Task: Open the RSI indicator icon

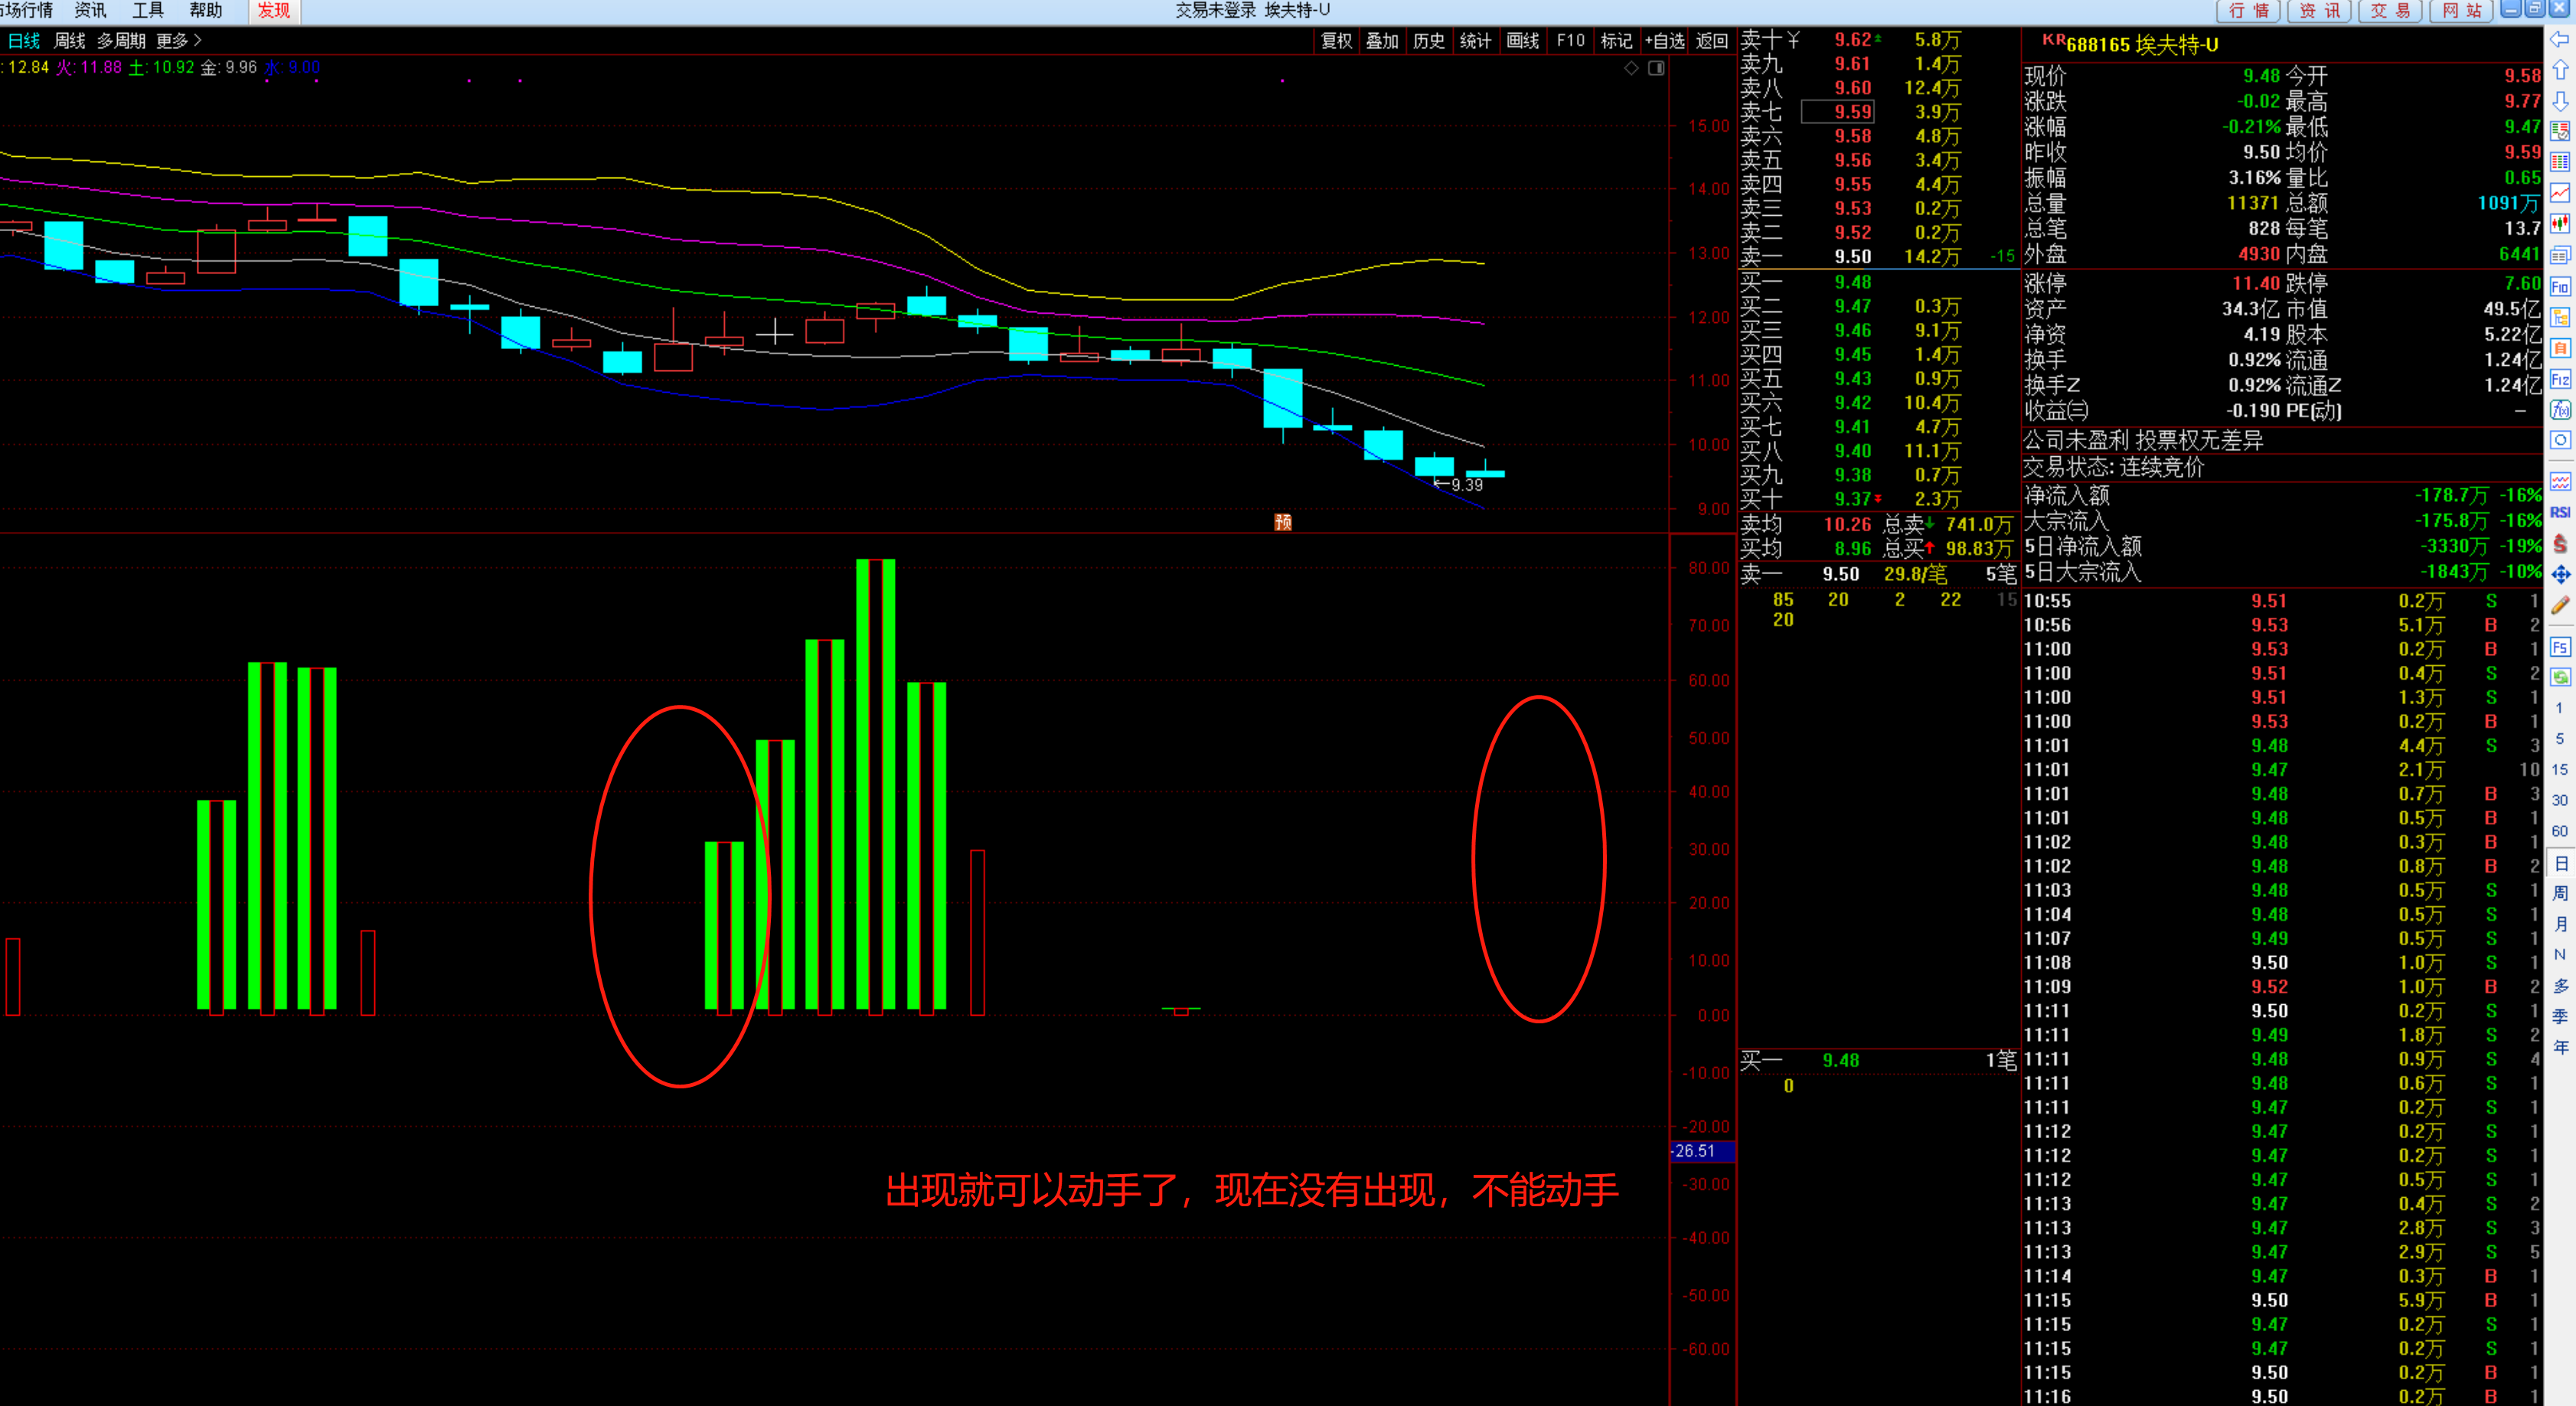Action: [2560, 512]
